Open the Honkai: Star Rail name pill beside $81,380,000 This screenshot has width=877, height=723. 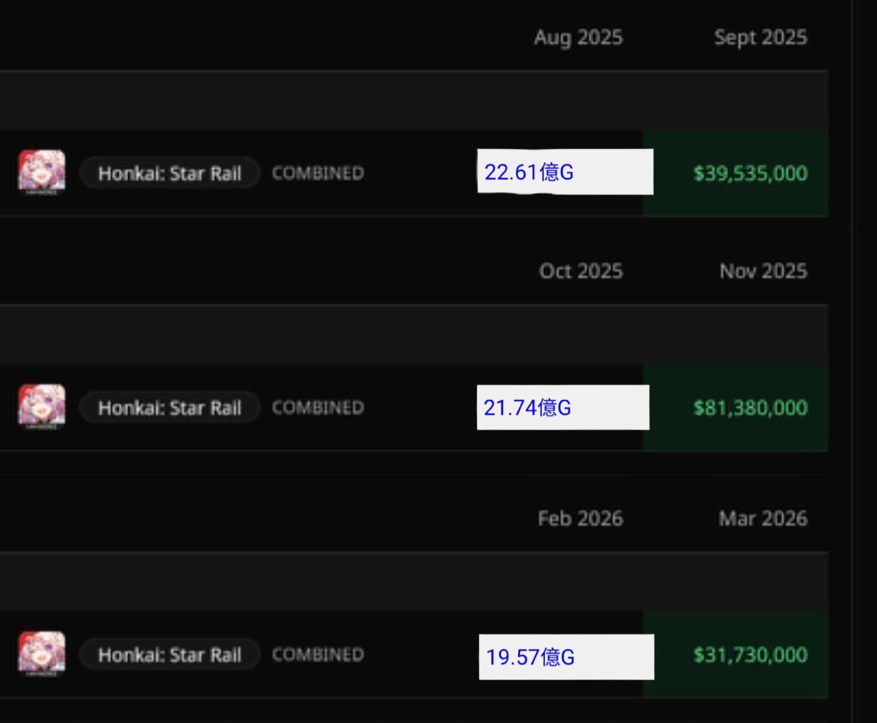[170, 408]
